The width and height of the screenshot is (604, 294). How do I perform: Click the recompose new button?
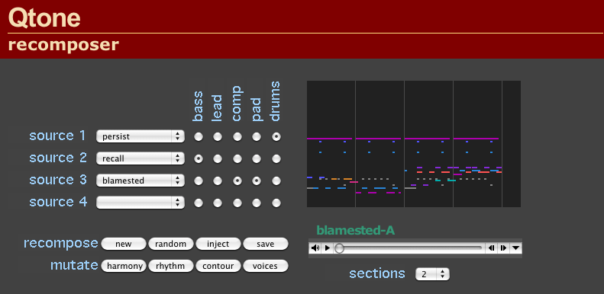(x=124, y=244)
